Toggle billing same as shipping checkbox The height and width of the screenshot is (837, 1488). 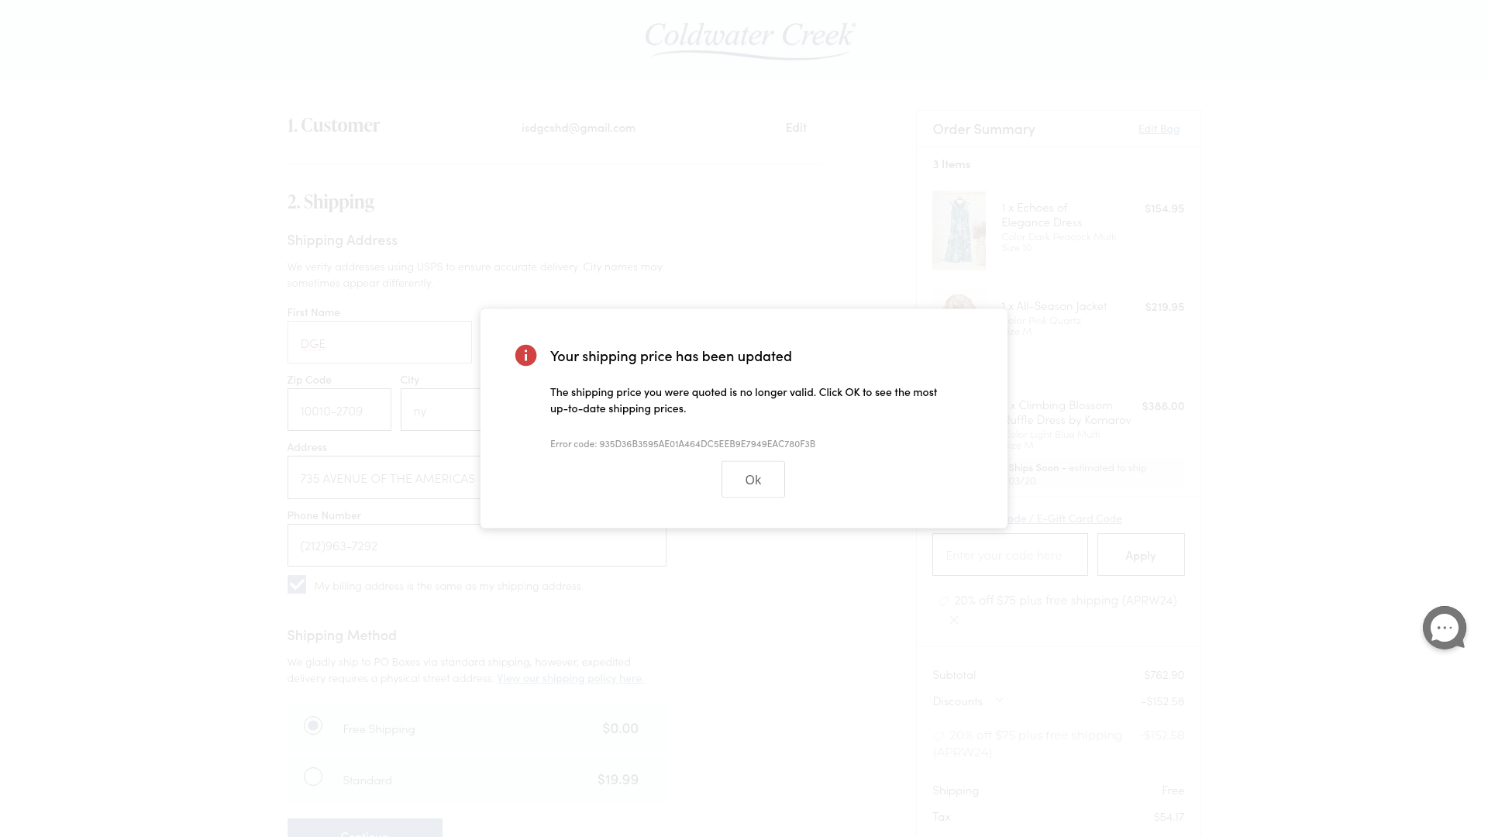297,585
